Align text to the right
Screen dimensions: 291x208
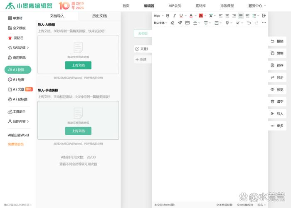[x=234, y=16]
